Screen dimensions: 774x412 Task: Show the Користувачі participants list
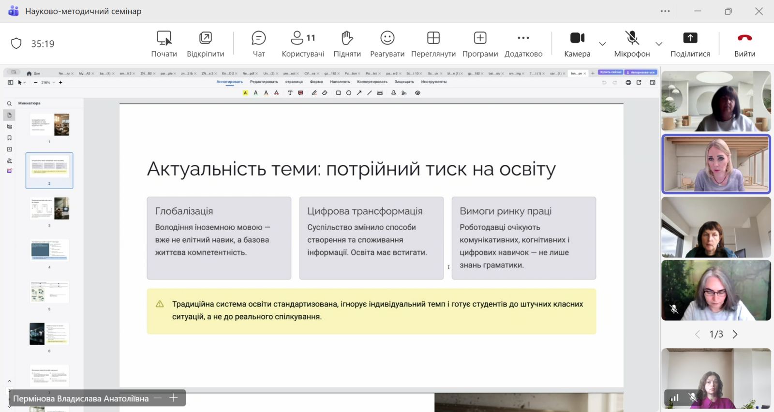coord(303,44)
